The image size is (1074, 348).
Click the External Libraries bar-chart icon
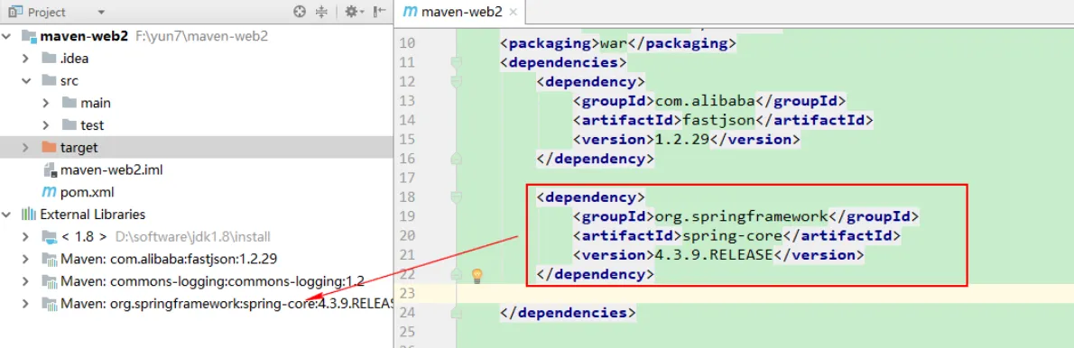click(29, 214)
